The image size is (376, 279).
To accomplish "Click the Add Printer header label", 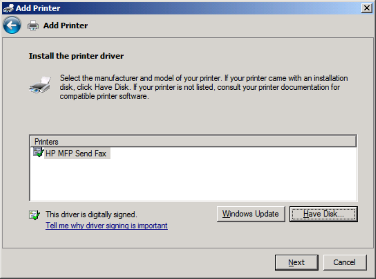I will 65,26.
